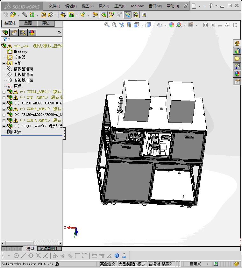The height and width of the screenshot is (268, 242).
Task: Click the 3D sketch cube snap icon
Action: [x=117, y=256]
